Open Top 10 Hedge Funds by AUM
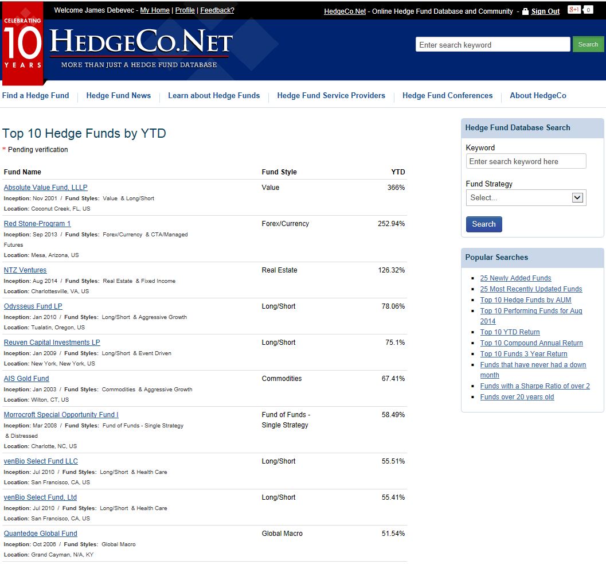The height and width of the screenshot is (564, 606). (x=526, y=300)
